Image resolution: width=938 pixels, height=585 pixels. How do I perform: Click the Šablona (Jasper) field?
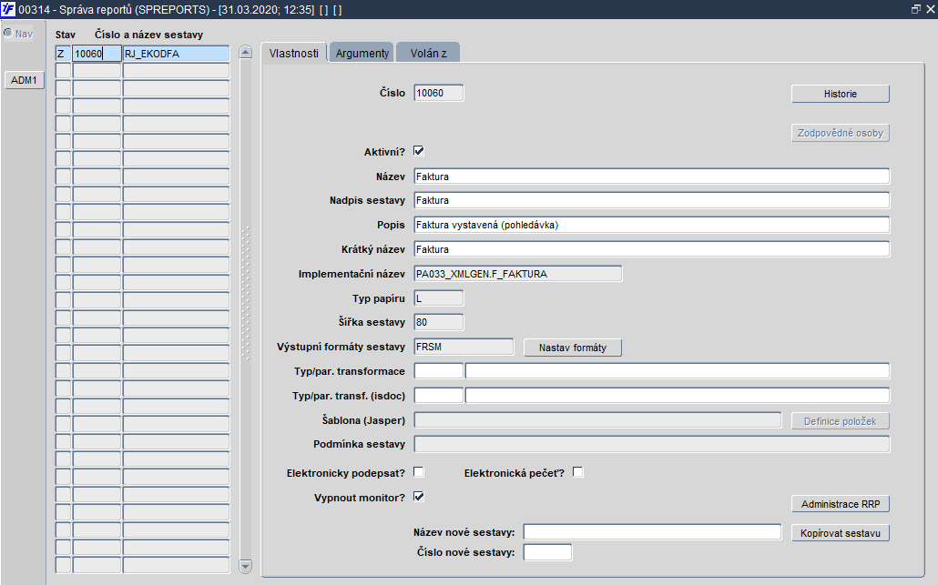(x=597, y=420)
